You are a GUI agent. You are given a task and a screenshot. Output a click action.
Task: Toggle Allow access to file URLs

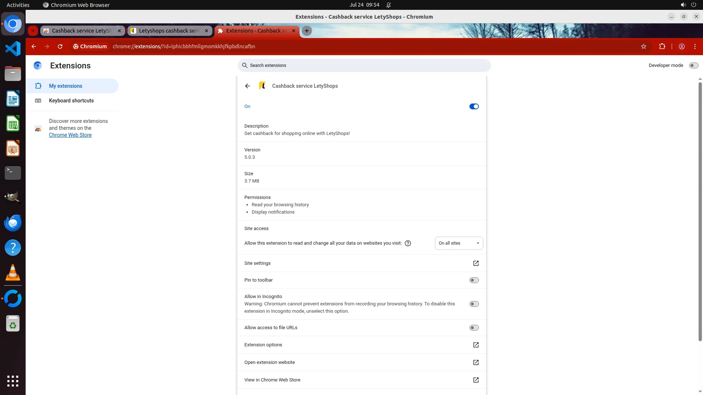474,328
